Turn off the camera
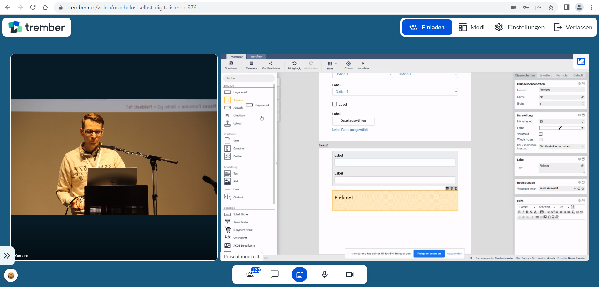The height and width of the screenshot is (287, 599). tap(350, 274)
